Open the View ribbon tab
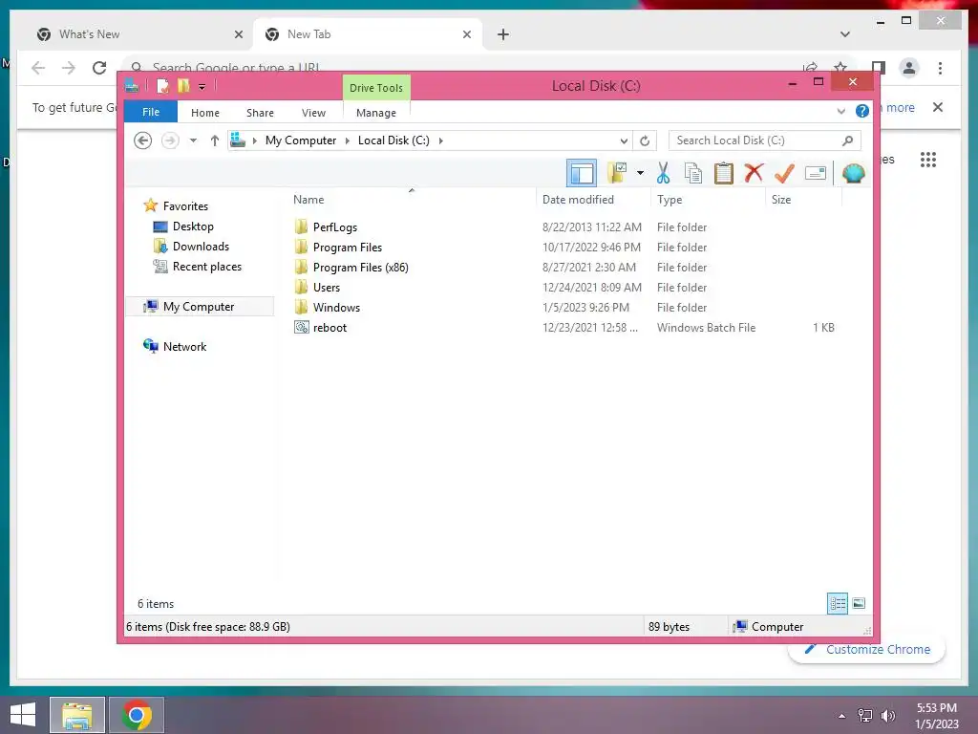 [313, 113]
